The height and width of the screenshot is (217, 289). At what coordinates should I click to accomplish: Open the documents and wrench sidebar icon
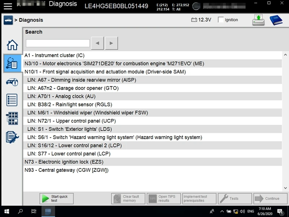click(x=12, y=137)
